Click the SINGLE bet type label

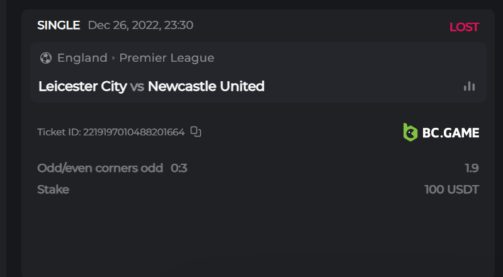coord(59,26)
